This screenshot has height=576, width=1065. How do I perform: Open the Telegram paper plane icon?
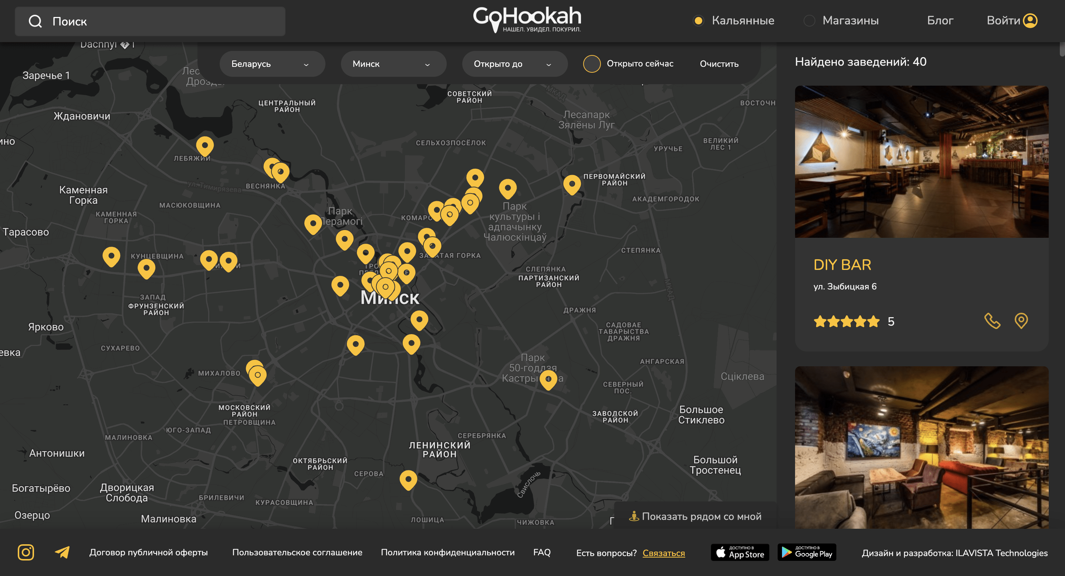point(62,552)
